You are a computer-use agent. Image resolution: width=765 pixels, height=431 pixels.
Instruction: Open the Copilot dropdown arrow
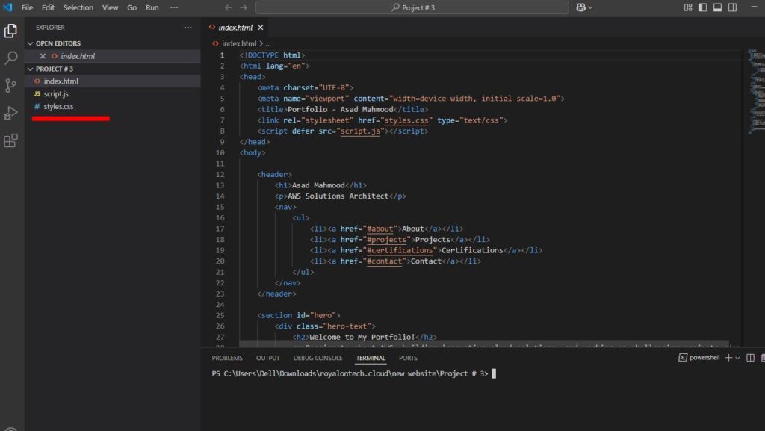coord(590,7)
